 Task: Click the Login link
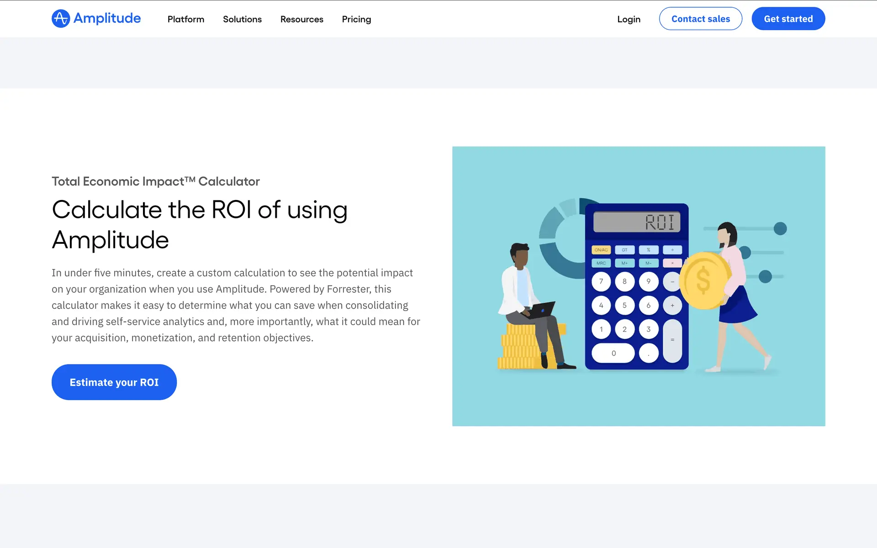[x=629, y=19]
